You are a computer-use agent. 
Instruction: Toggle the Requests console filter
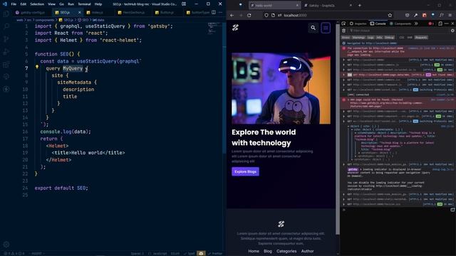[421, 38]
